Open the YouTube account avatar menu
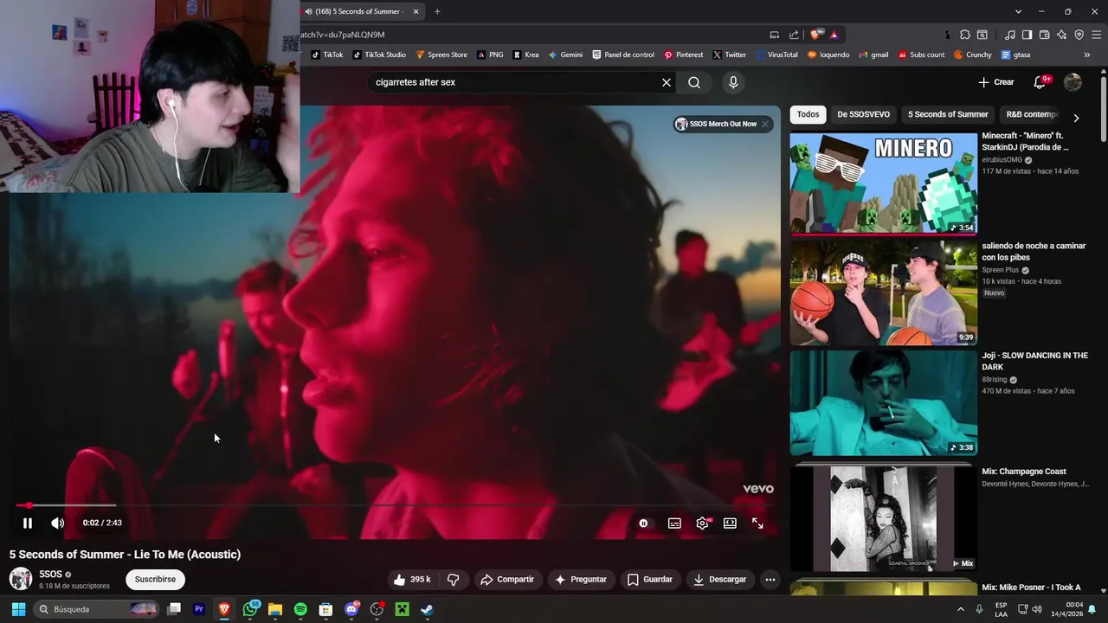Image resolution: width=1108 pixels, height=623 pixels. point(1073,82)
